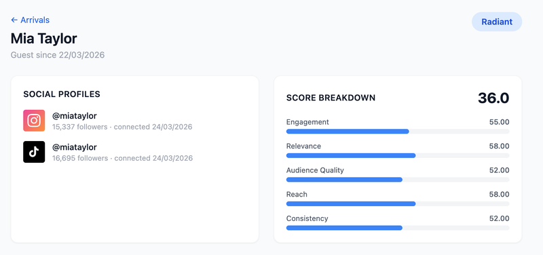Open the TikTok profile icon
Viewport: 543px width, 255px height.
click(x=34, y=152)
